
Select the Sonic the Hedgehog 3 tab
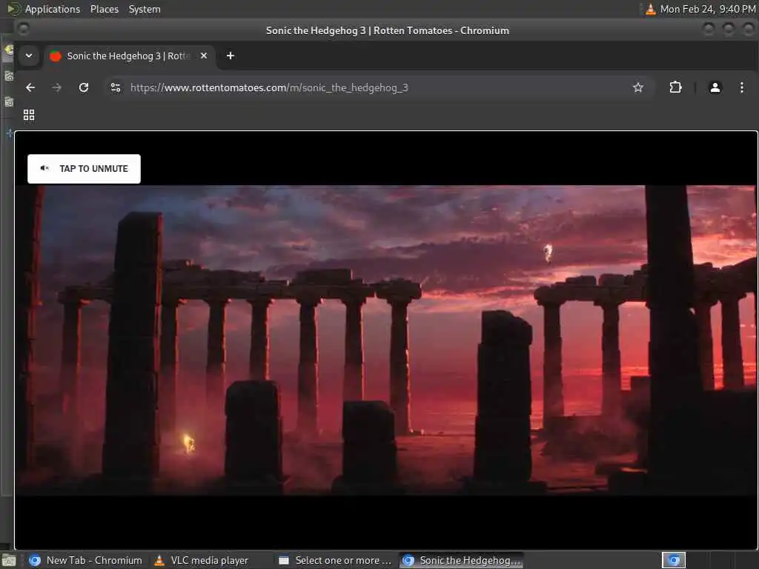129,56
